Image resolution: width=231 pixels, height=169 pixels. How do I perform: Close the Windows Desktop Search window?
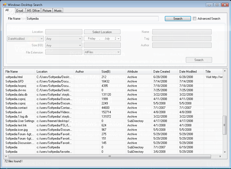(225, 5)
